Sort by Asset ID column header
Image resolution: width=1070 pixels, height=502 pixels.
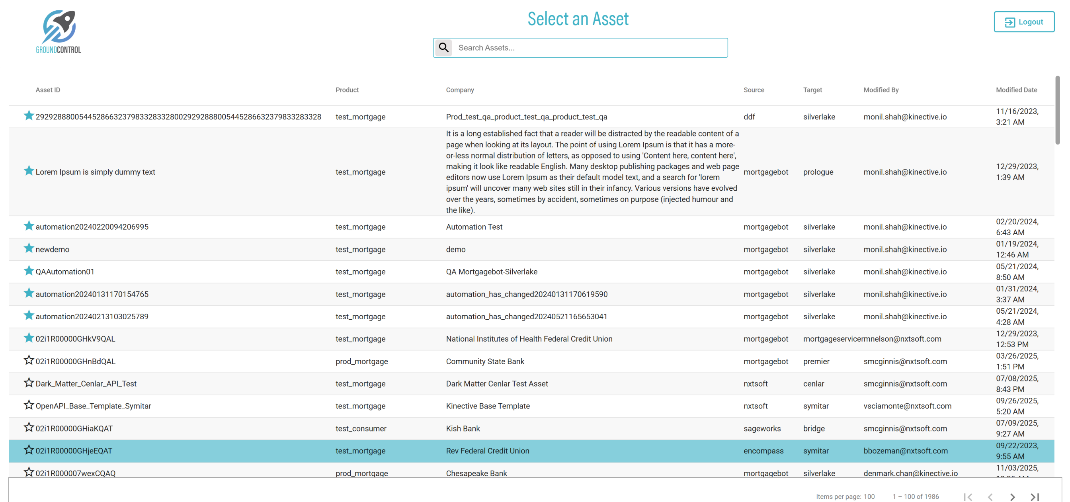48,90
